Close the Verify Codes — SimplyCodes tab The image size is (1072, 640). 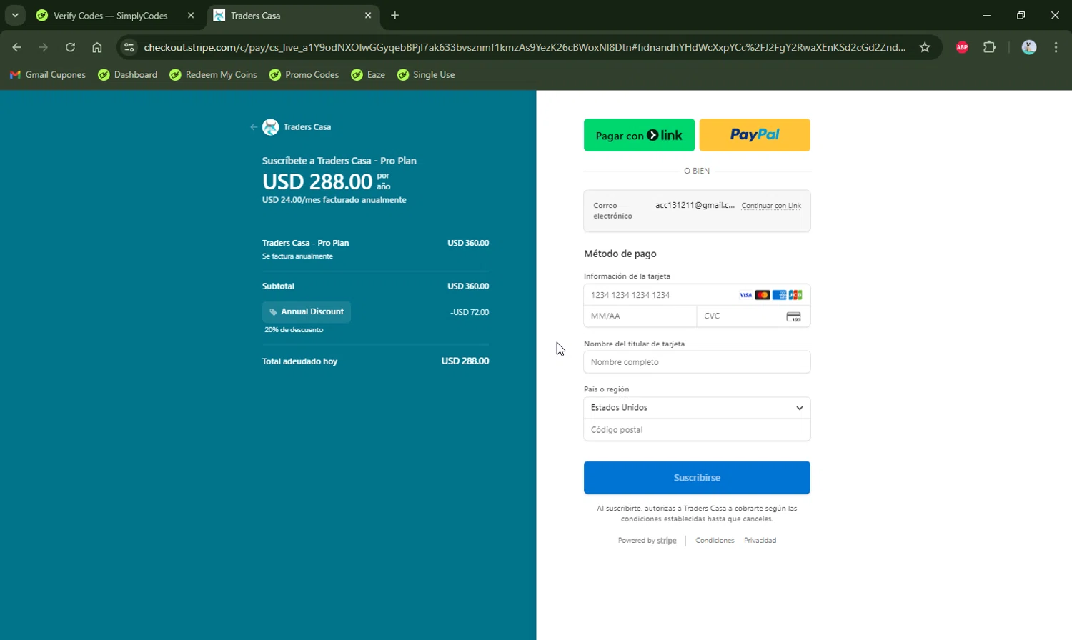(x=191, y=15)
